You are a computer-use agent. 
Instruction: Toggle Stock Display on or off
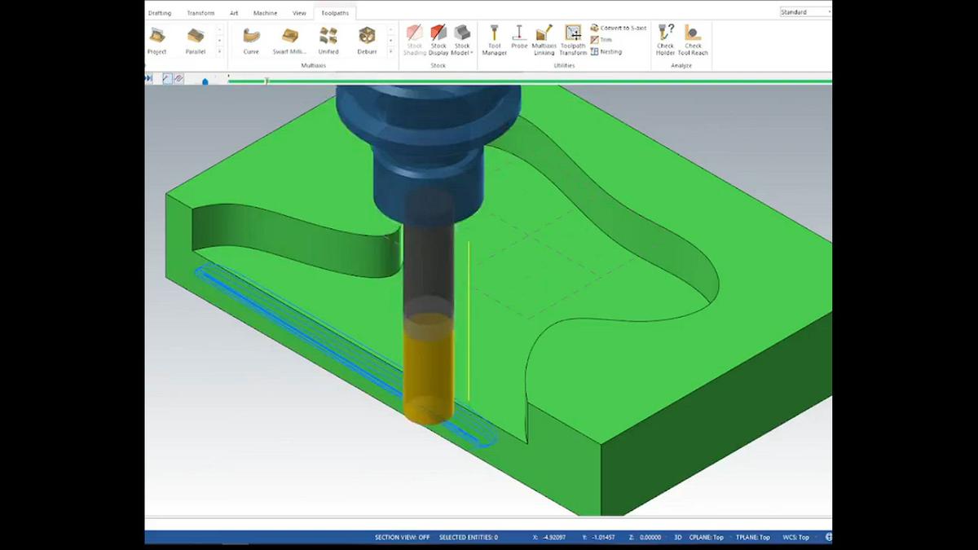438,41
